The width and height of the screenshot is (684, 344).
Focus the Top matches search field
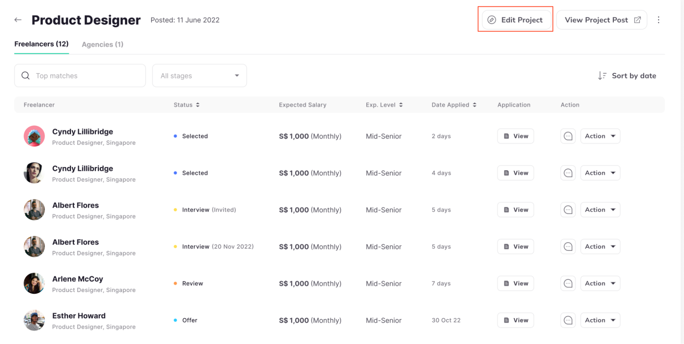click(x=86, y=76)
